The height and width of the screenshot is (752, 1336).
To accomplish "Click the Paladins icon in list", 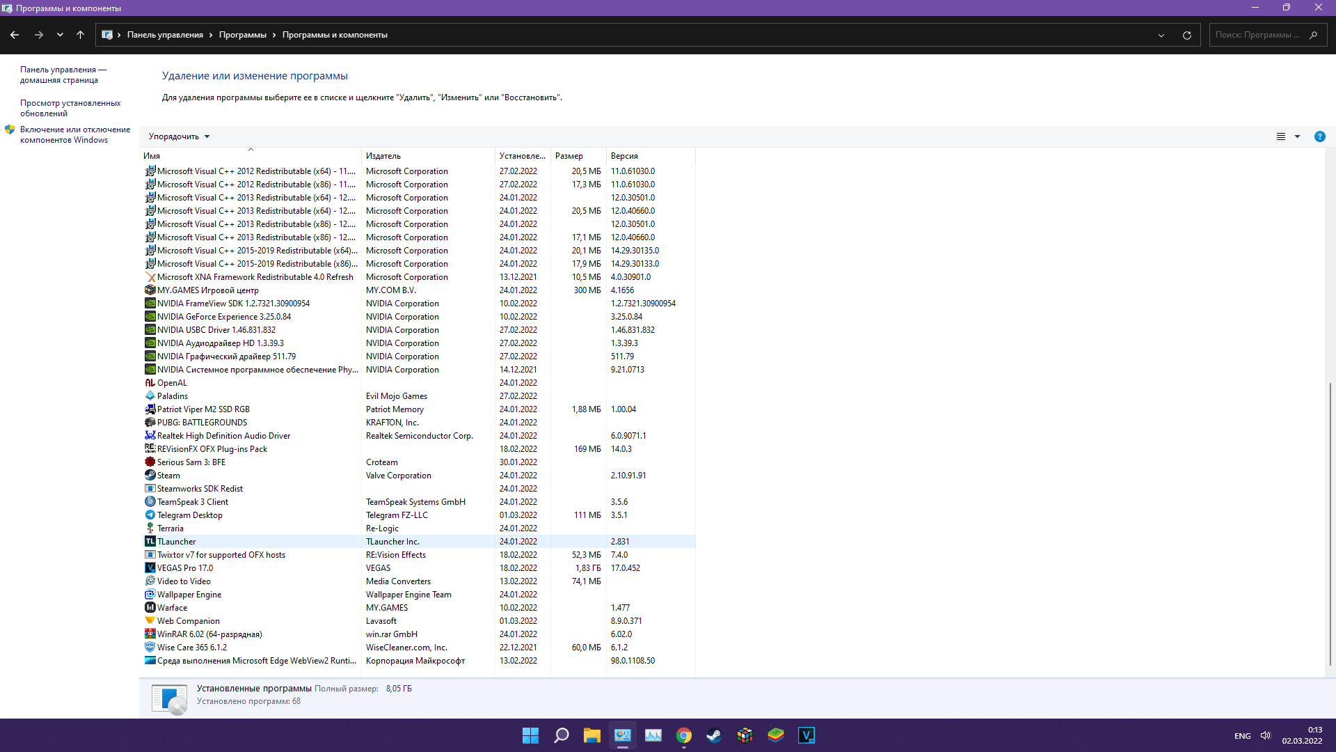I will coord(150,395).
